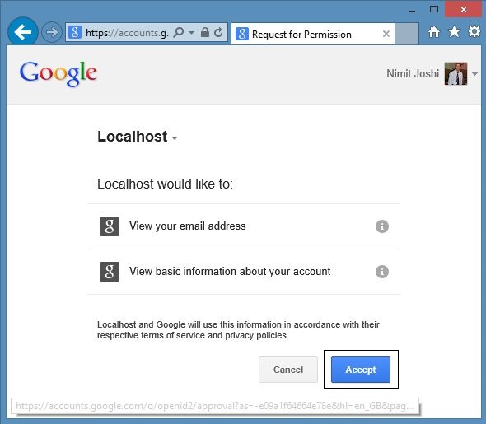Click the security lock icon
This screenshot has height=424, width=486.
click(x=205, y=32)
